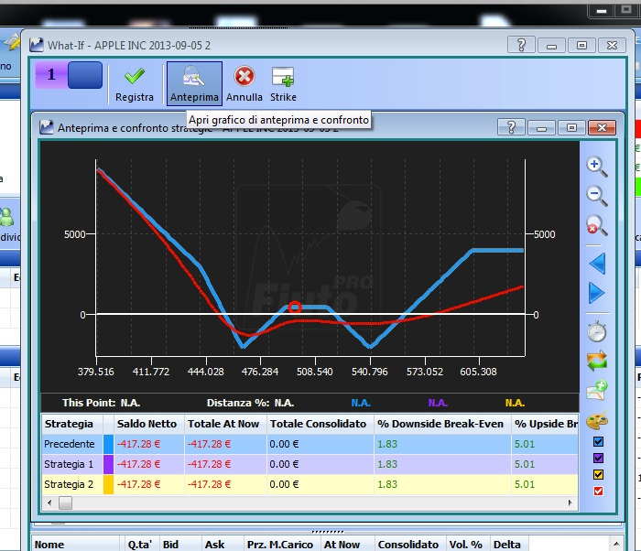The image size is (641, 551).
Task: Click the table's right scroll arrow
Action: click(x=570, y=502)
